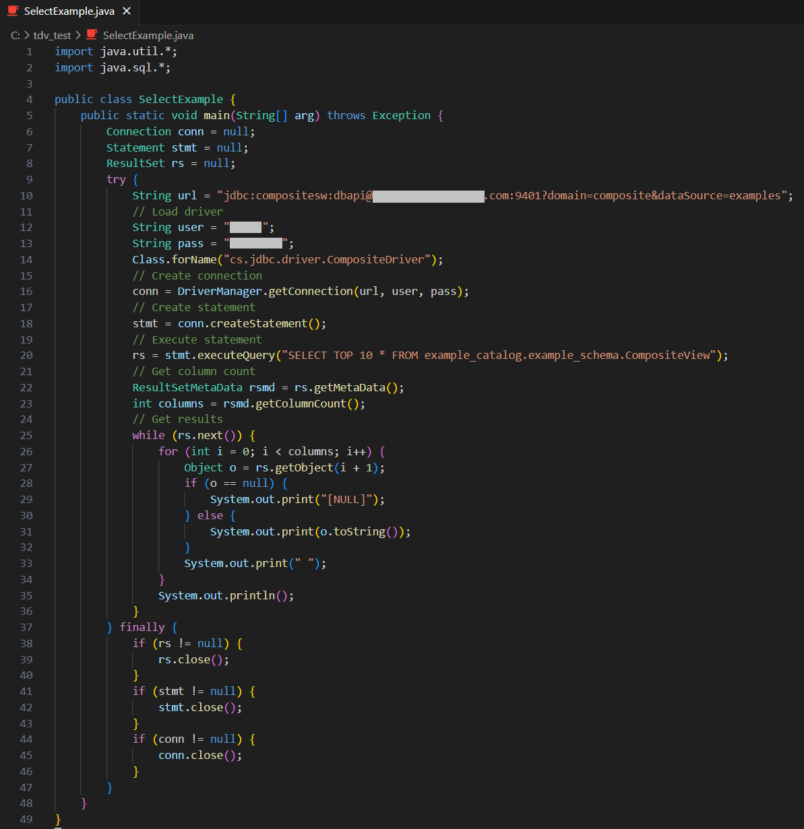Screen dimensions: 804x829
Task: Click 'while (rs.next())' on line 25
Action: pos(187,436)
